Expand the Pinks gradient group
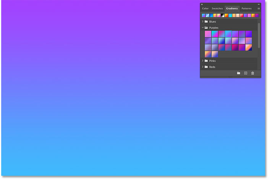Image resolution: width=269 pixels, height=180 pixels. [203, 61]
